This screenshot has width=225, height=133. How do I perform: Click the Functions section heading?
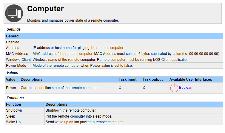click(15, 98)
